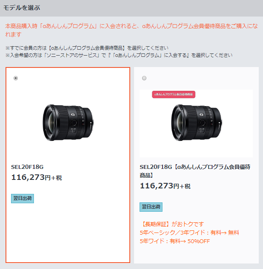Screen dimensions: 263x269
Task: Click the ※入会希望の方は note line
Action: 119,55
